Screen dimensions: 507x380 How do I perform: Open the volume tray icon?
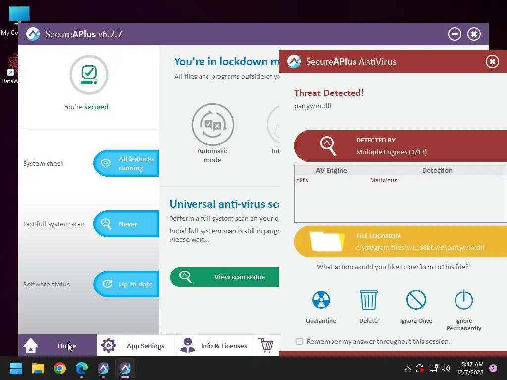point(446,368)
